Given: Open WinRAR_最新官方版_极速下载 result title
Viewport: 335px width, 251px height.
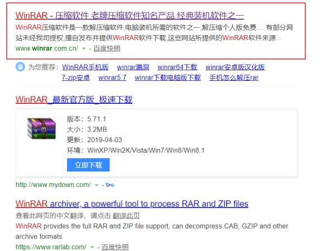Looking at the screenshot, I should coord(74,100).
